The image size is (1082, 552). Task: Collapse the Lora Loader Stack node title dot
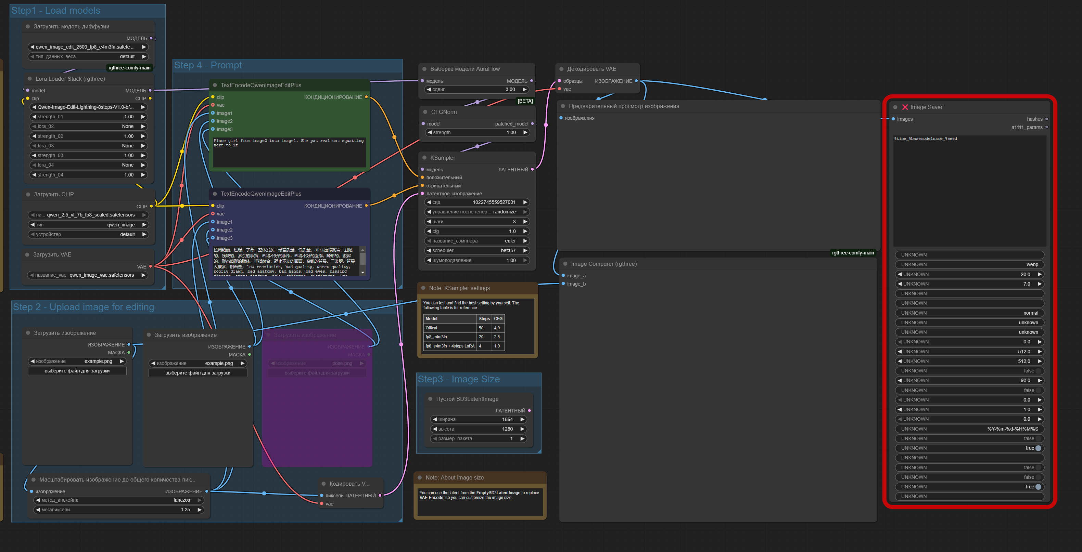30,79
